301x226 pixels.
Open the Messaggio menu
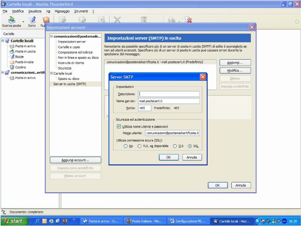tap(62, 11)
